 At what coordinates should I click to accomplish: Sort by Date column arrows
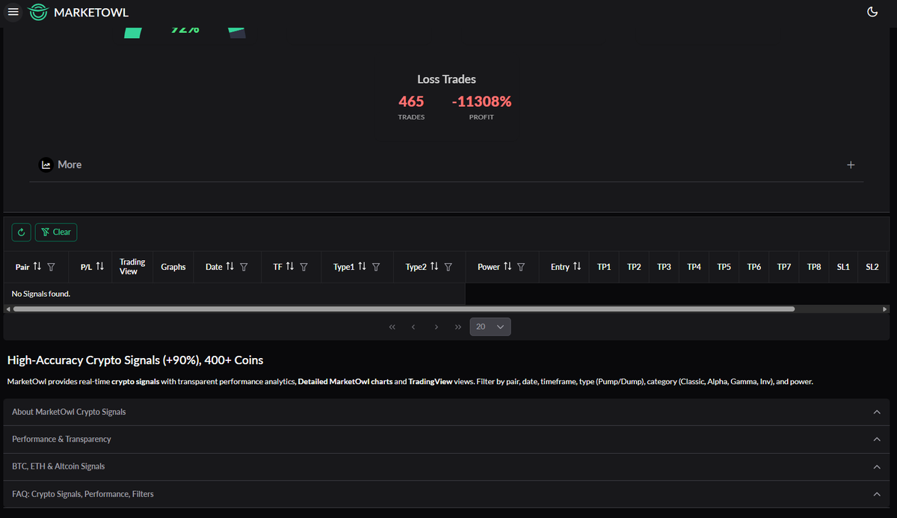click(230, 266)
